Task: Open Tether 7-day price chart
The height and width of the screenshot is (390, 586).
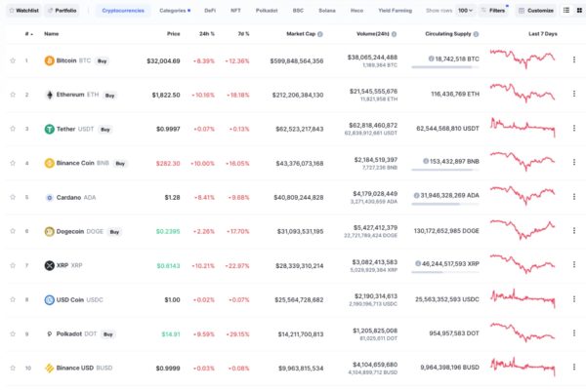Action: tap(523, 128)
